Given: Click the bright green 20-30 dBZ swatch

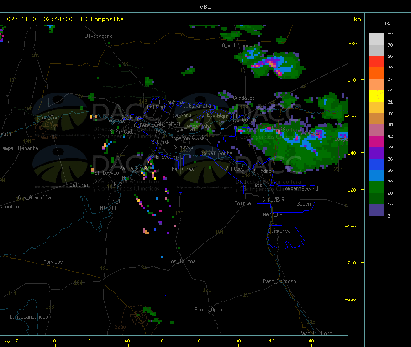Looking at the screenshot, I should tap(376, 187).
